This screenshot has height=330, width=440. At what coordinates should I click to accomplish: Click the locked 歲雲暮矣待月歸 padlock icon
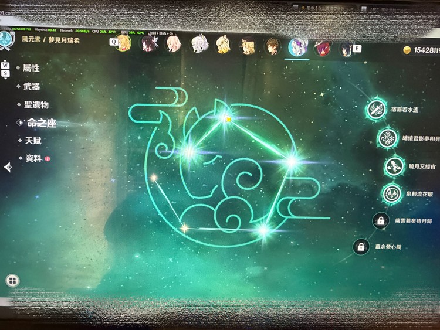pyautogui.click(x=381, y=220)
